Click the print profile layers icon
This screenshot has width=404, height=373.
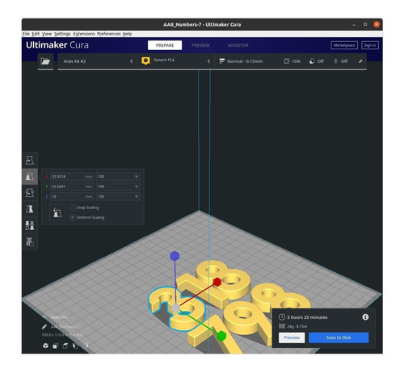pos(221,61)
